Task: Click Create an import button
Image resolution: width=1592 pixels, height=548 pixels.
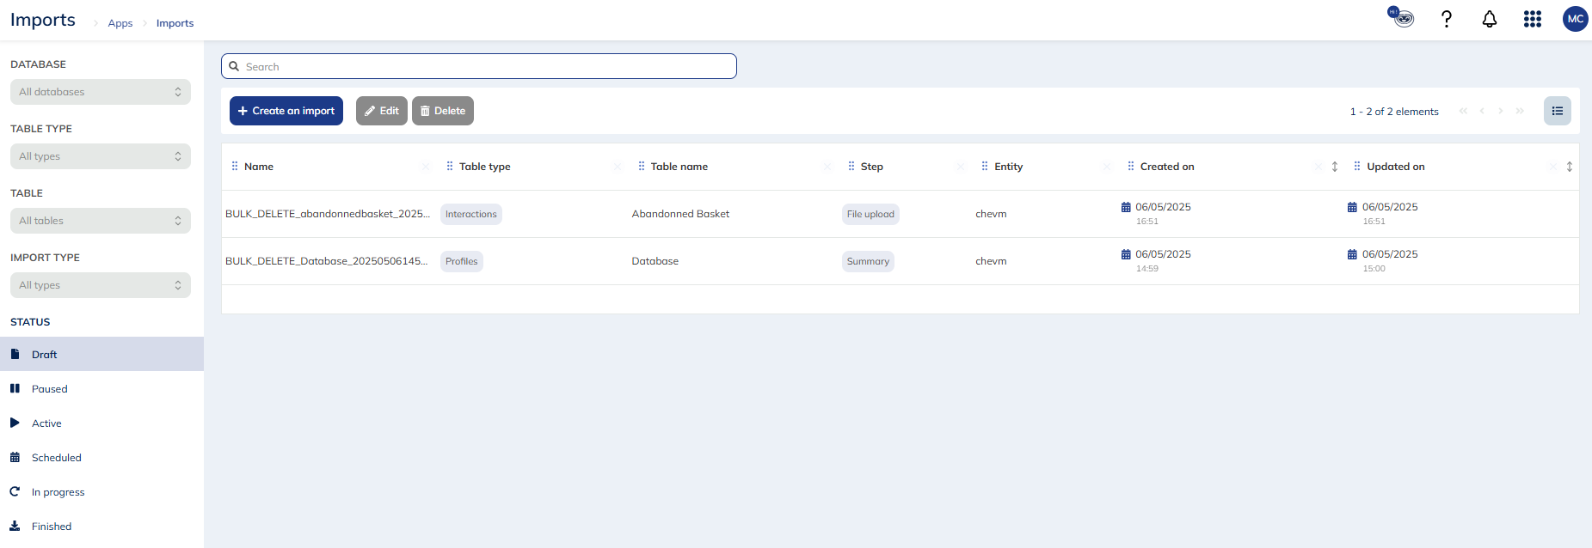Action: 286,111
